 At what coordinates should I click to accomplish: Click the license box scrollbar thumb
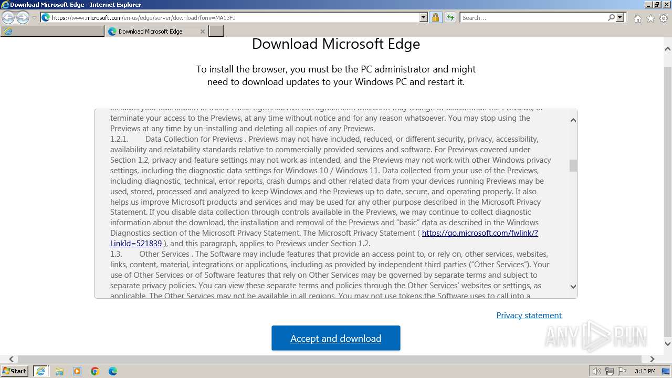point(573,165)
